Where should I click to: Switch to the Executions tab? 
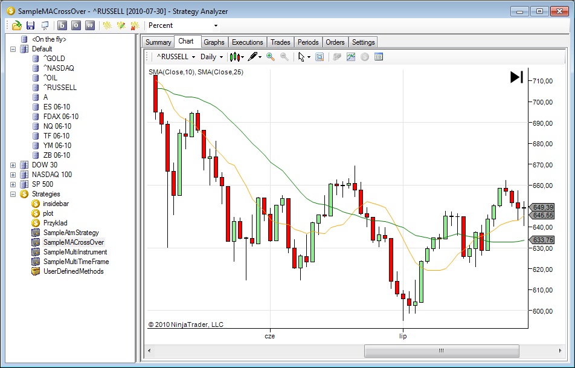point(248,42)
